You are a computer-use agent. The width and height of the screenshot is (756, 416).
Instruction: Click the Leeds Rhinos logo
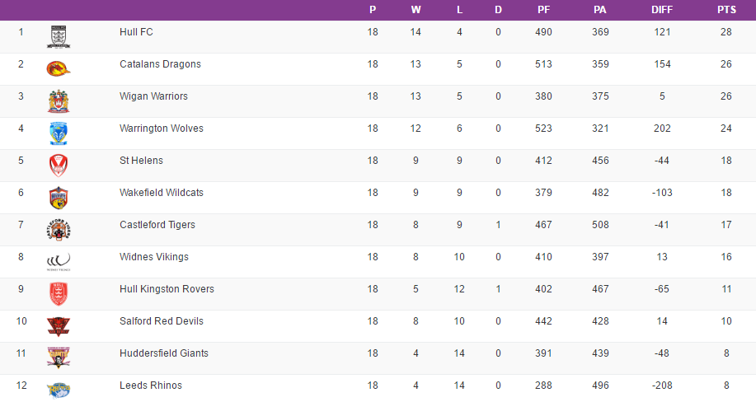point(59,389)
